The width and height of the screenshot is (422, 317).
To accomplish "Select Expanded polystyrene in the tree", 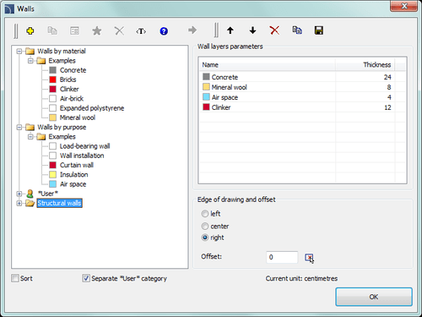I will [x=92, y=108].
